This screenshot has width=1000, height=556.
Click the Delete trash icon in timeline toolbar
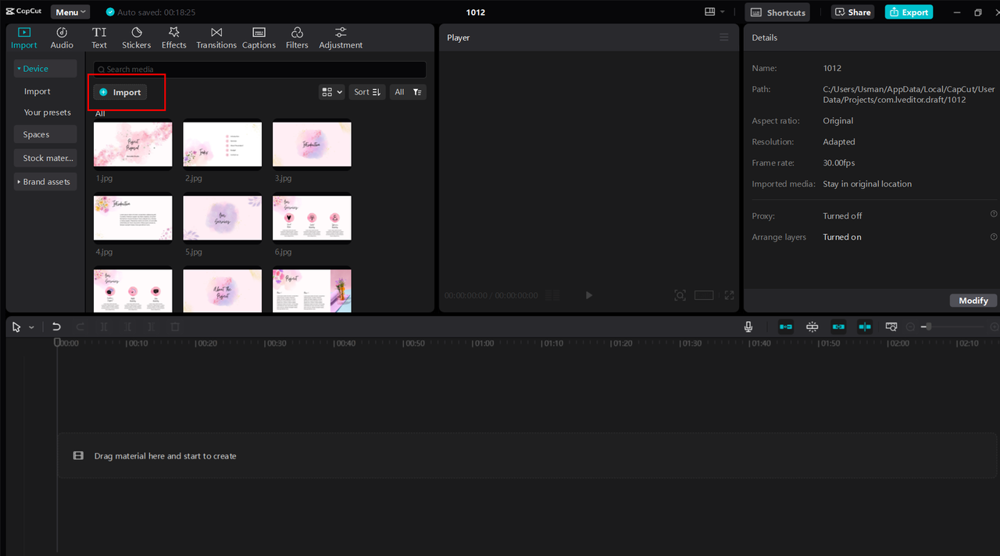pyautogui.click(x=175, y=327)
